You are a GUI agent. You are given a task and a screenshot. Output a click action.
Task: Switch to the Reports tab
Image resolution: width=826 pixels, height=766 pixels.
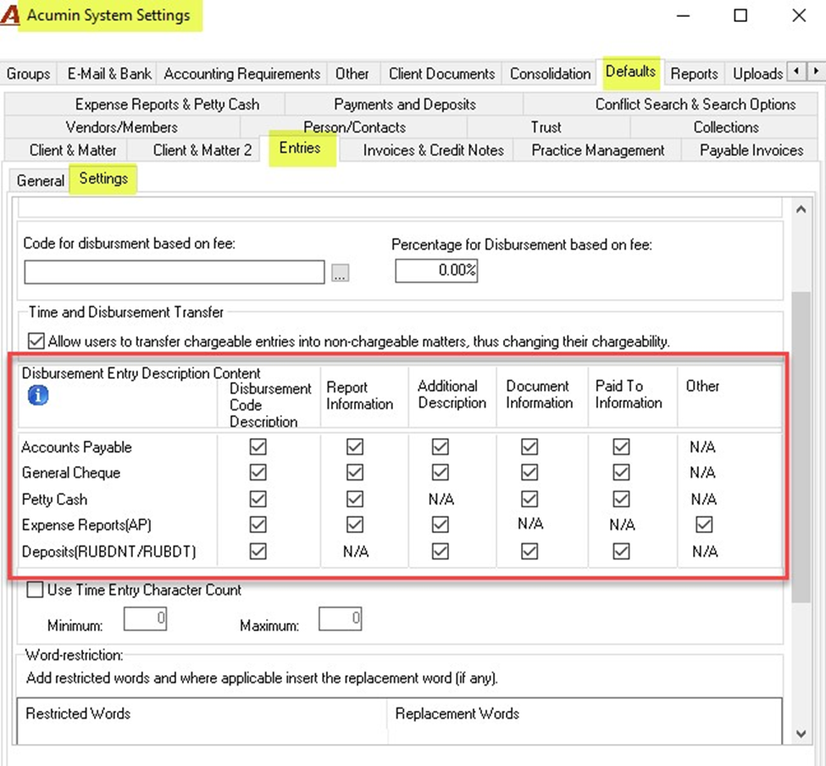[x=694, y=74]
